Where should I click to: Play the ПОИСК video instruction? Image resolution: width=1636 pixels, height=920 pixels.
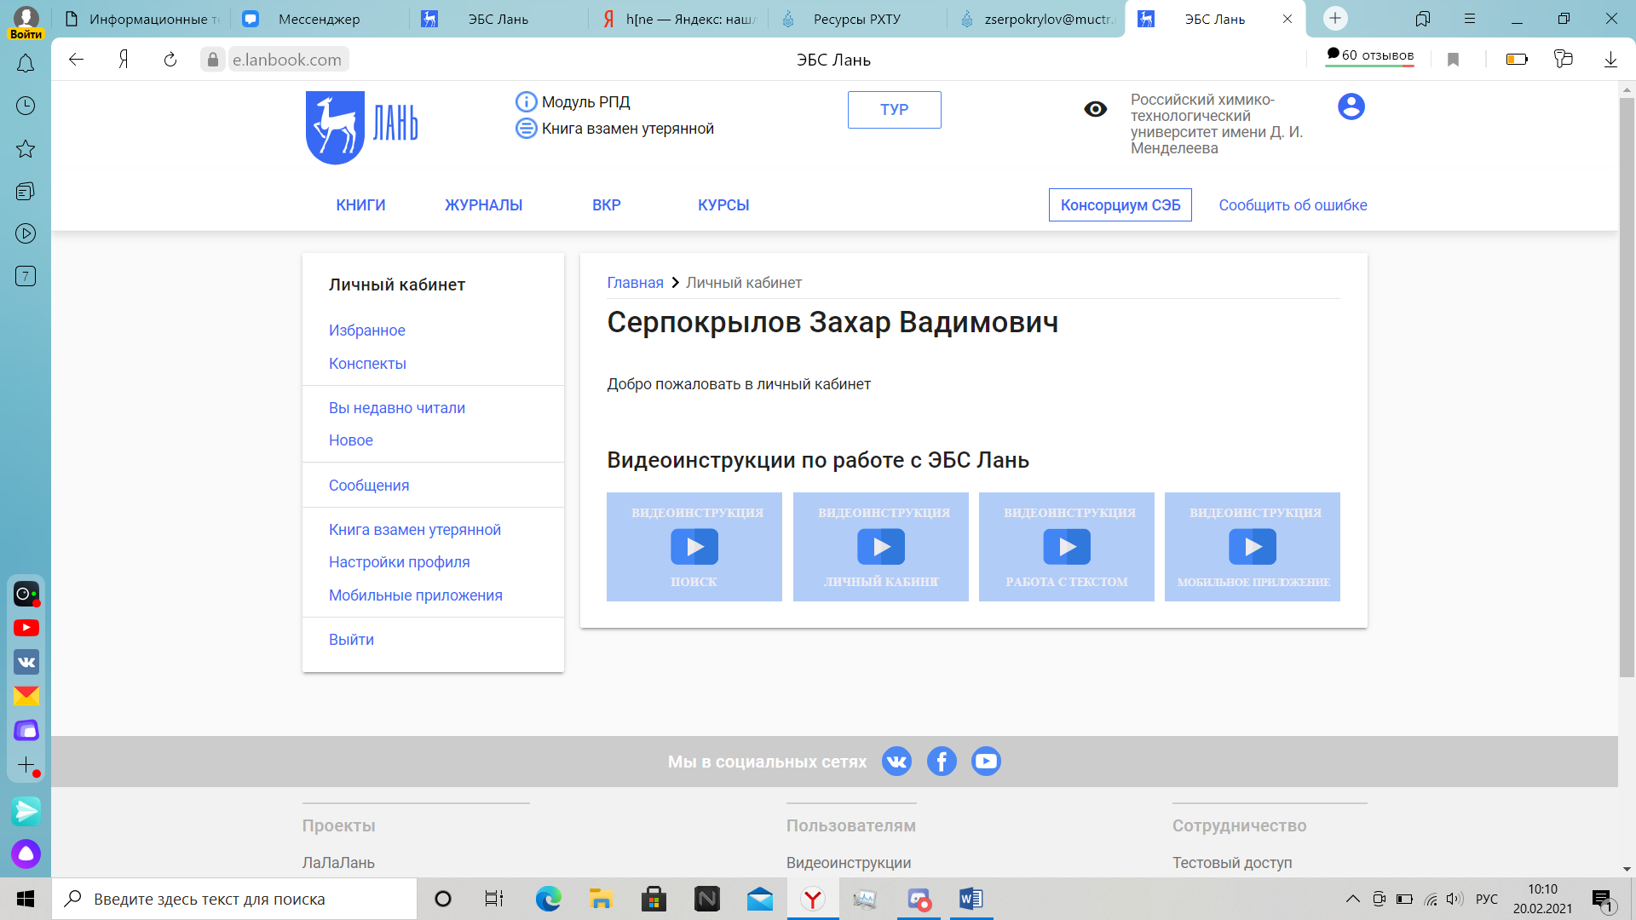[694, 547]
